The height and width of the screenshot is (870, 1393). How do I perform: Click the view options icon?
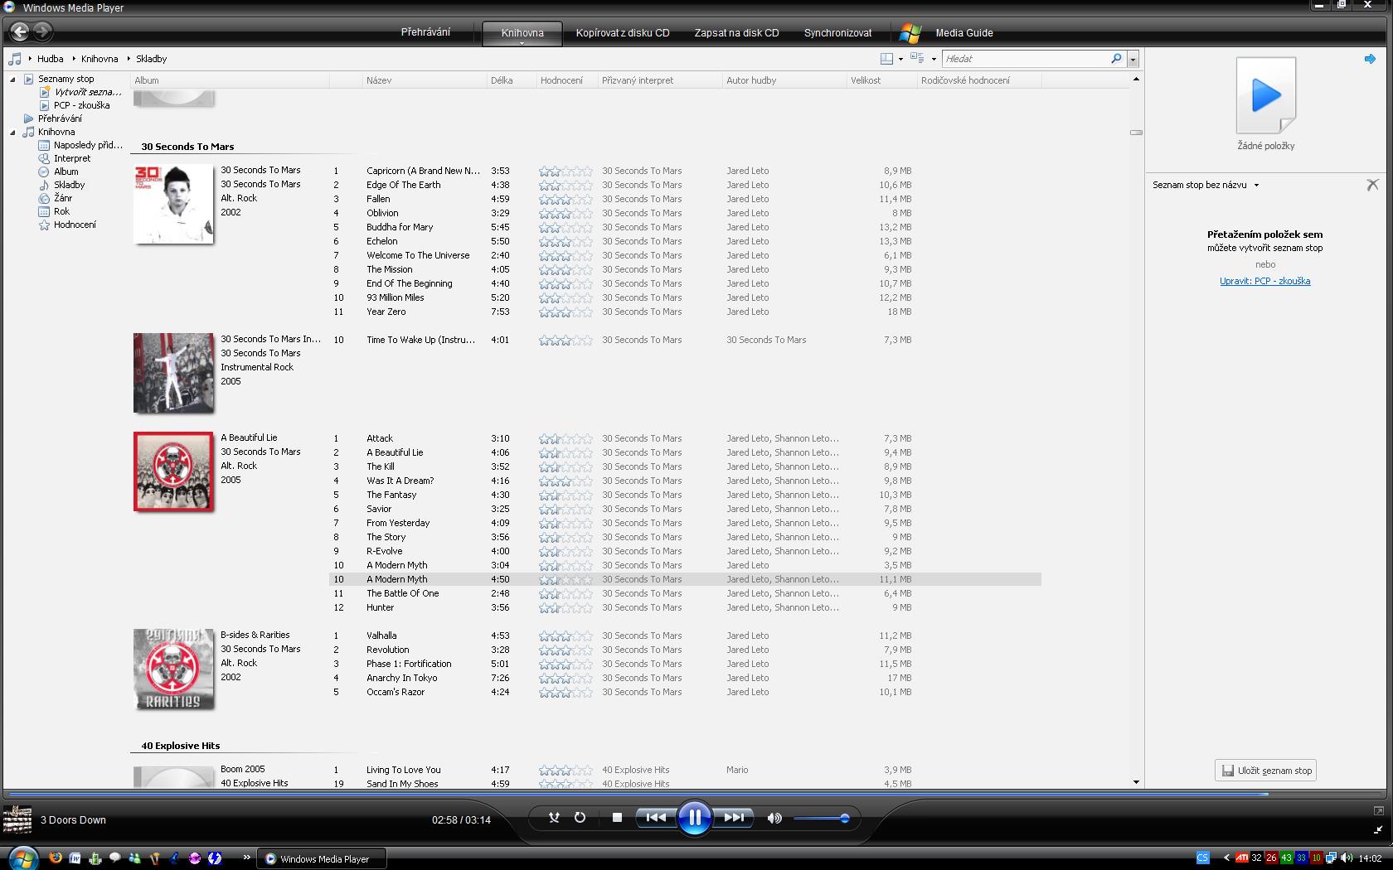pos(917,59)
